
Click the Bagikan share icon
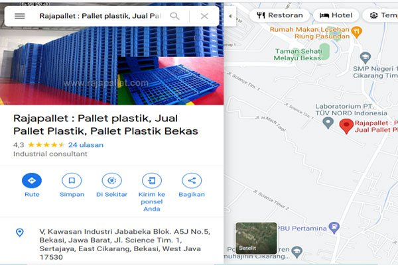point(192,180)
